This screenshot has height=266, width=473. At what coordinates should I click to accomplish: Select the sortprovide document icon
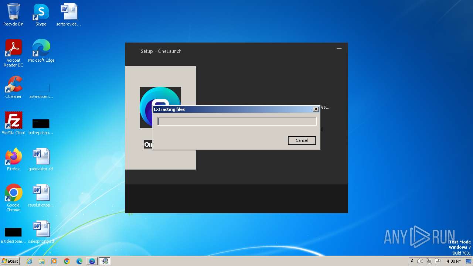[x=69, y=15]
